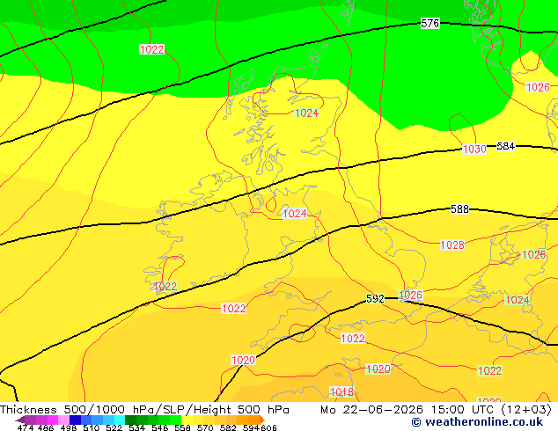Click the orange right arrow end of the color scale

tap(262, 420)
